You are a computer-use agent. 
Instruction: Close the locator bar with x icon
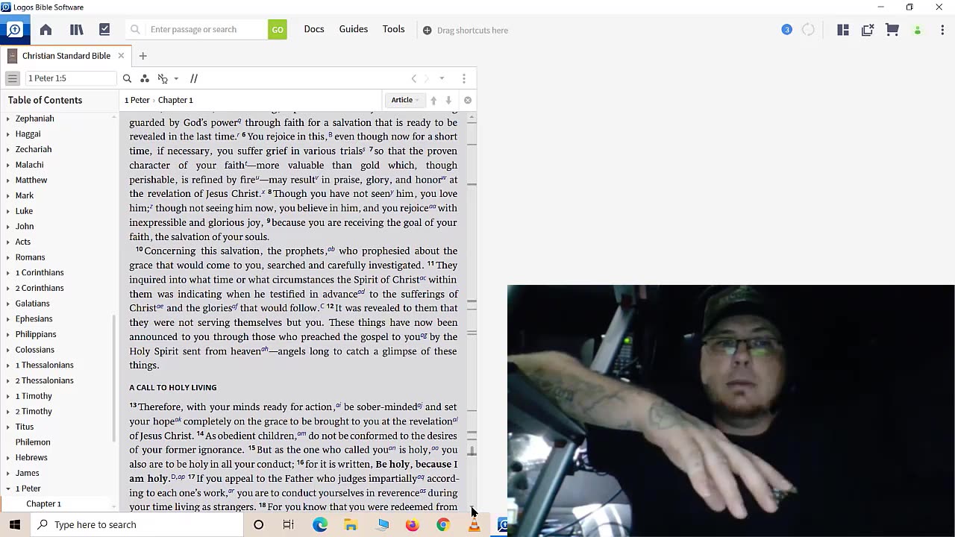468,100
